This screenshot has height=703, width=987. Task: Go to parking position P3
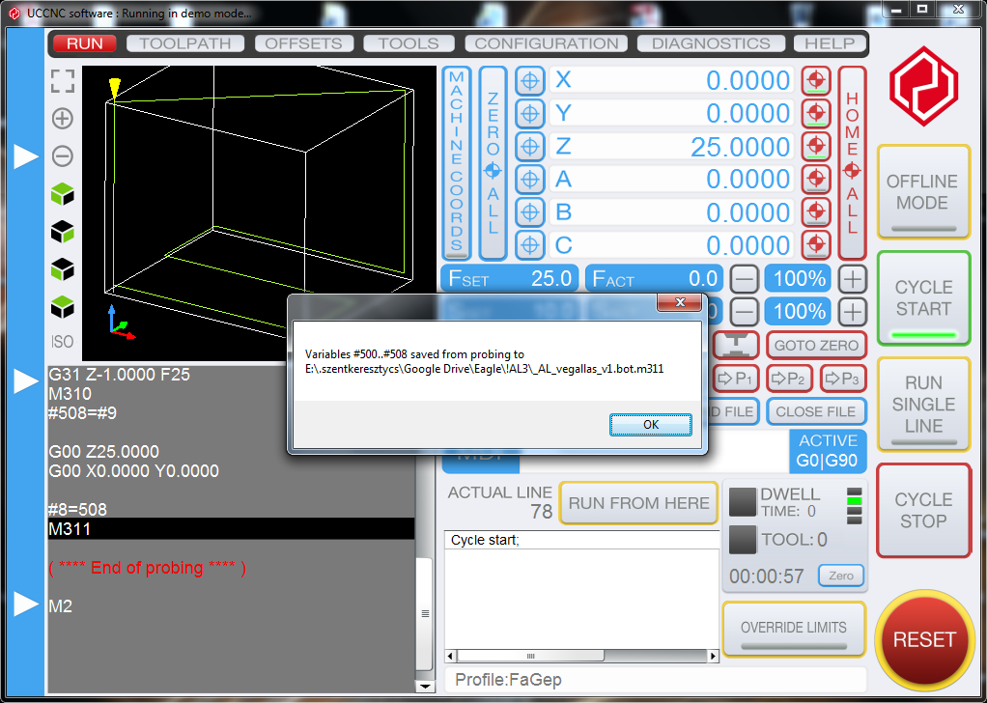843,379
